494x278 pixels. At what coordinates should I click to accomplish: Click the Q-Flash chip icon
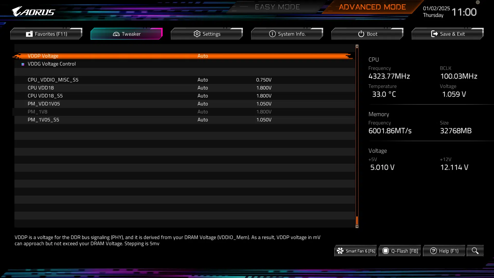pos(386,251)
